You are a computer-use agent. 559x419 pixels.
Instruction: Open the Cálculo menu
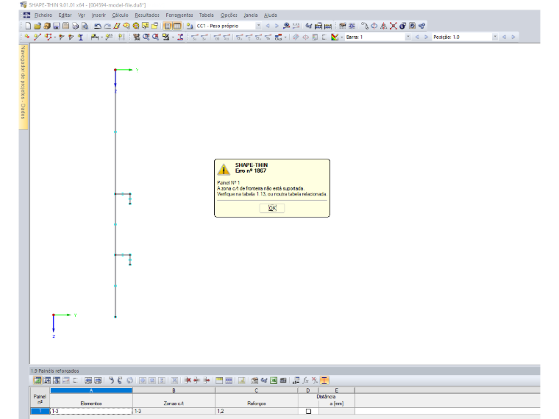pyautogui.click(x=120, y=15)
